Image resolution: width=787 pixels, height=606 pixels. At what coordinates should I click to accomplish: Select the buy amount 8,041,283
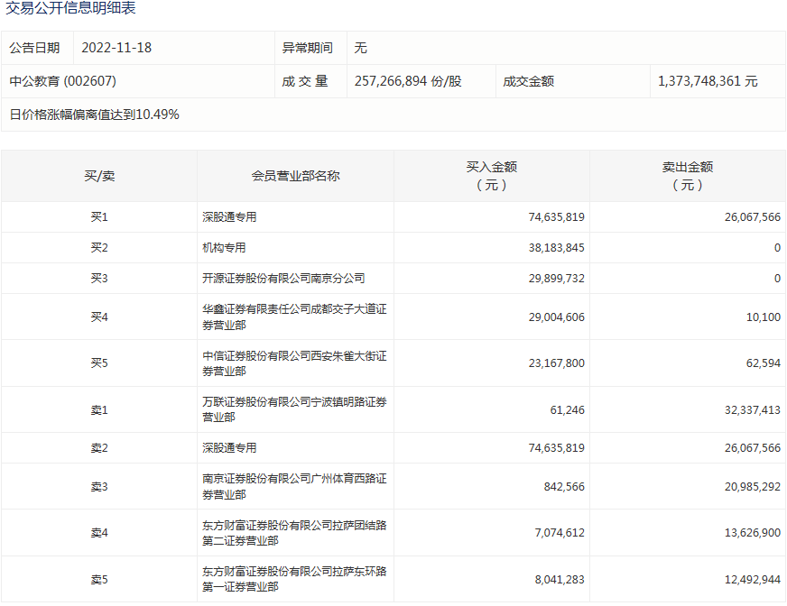click(x=560, y=580)
